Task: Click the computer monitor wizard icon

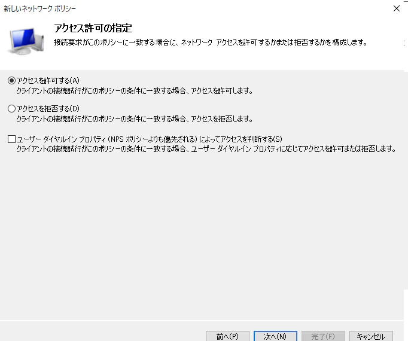Action: 26,41
